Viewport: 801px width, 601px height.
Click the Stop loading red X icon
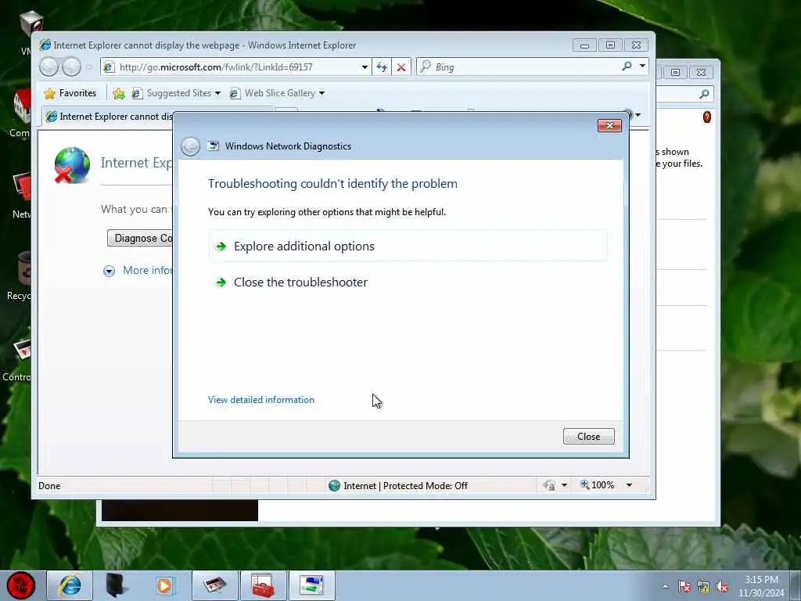point(401,67)
